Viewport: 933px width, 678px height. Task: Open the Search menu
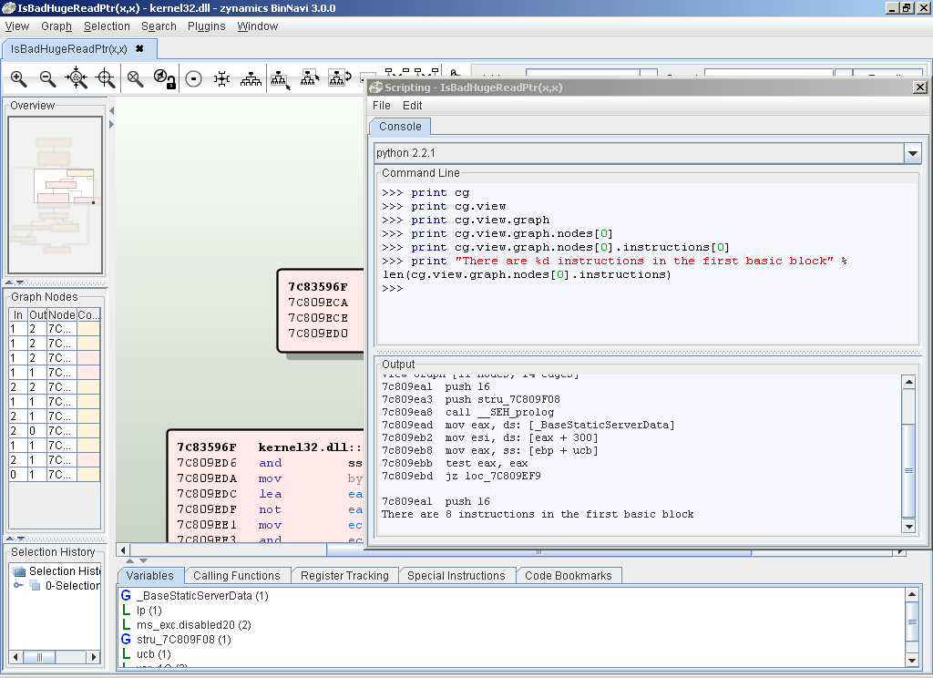159,26
